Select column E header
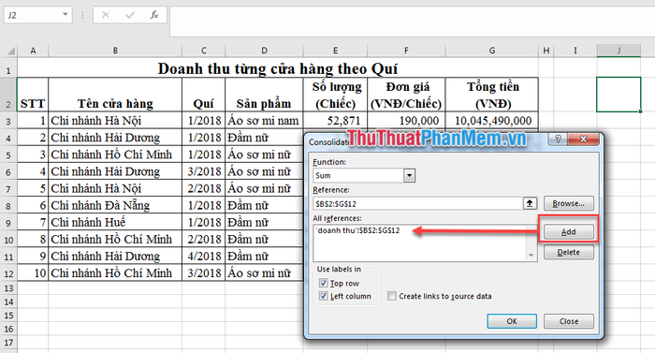Viewport: 655px width, 353px height. point(335,51)
